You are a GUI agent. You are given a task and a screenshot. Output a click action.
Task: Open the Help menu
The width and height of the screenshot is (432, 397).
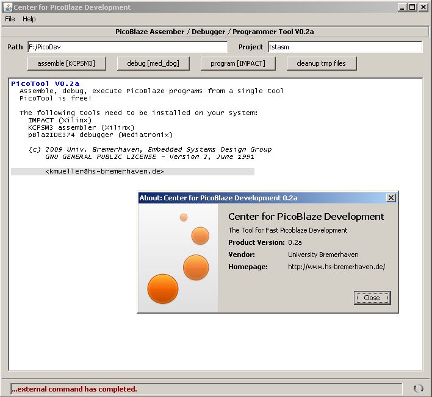(29, 19)
